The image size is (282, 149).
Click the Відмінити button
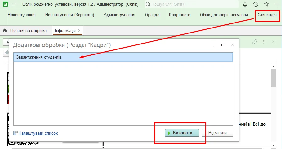(x=218, y=133)
